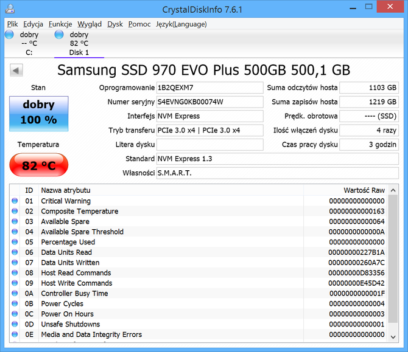Click status dot for Data Units Written
Screen dimensions: 408x352
[x=15, y=263]
